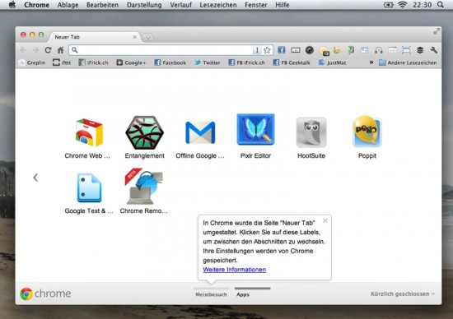Open the Twitter bookmark

pyautogui.click(x=207, y=62)
